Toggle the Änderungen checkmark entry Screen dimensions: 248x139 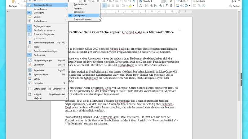tap(39, 54)
